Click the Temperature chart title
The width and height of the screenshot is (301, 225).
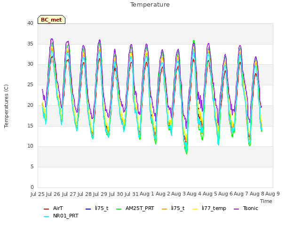(x=150, y=5)
